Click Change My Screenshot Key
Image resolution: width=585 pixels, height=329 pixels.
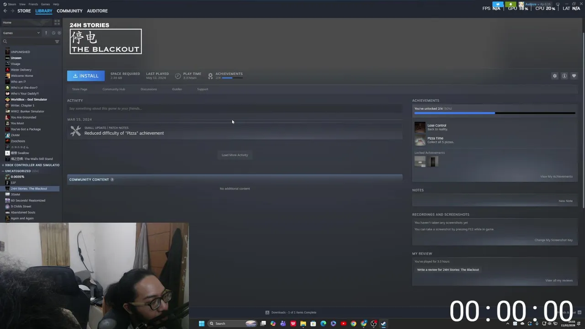point(553,240)
